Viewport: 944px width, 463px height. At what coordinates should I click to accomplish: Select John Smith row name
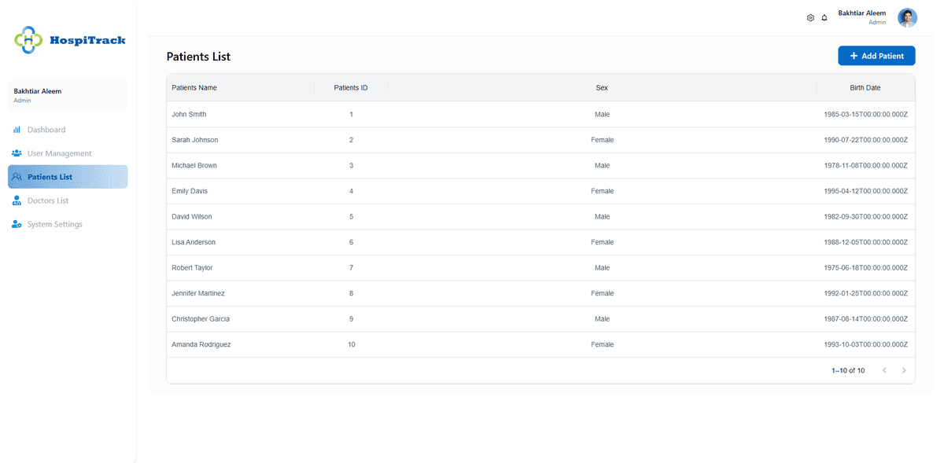[189, 114]
